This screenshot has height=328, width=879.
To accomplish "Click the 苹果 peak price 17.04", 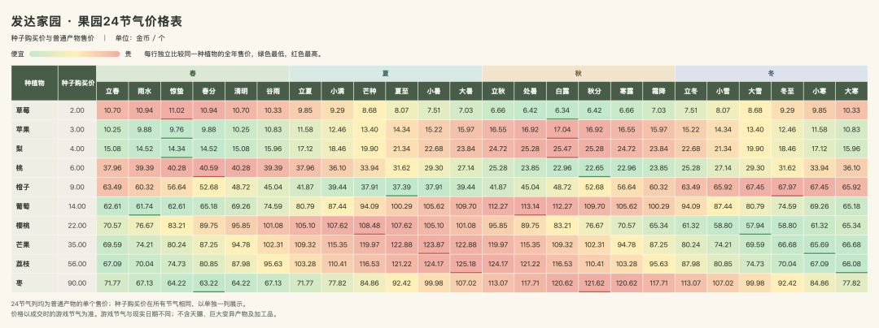I will [x=562, y=130].
